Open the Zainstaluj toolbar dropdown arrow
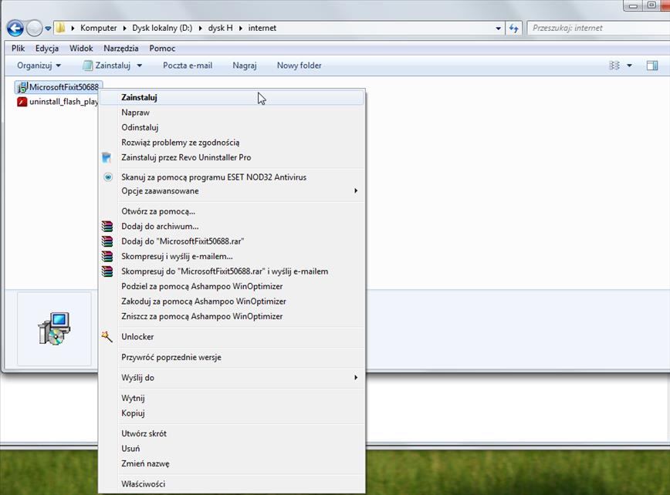The width and height of the screenshot is (670, 495). 139,66
